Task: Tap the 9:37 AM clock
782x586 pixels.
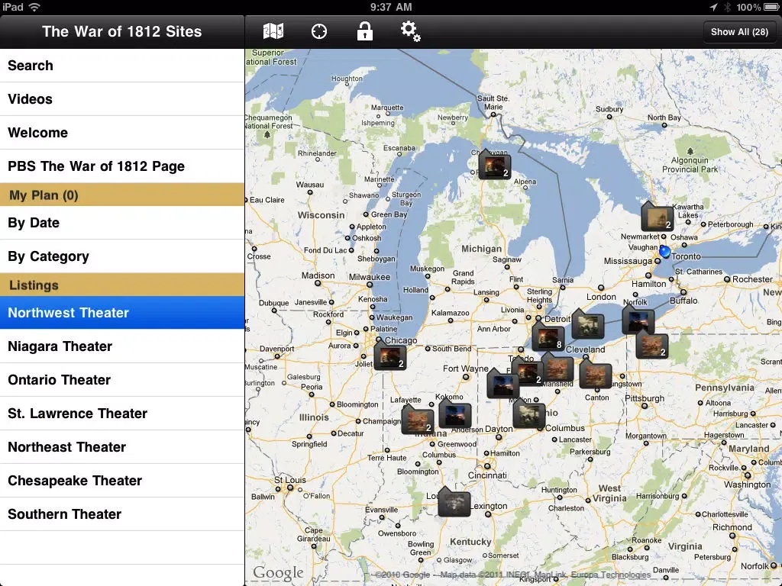Action: click(x=391, y=7)
